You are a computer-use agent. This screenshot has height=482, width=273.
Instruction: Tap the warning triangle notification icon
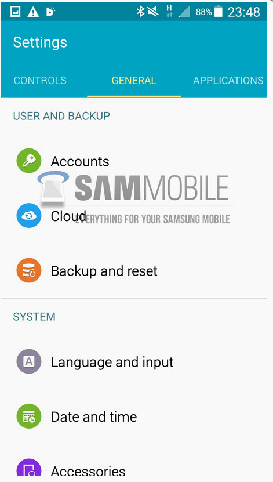tap(33, 12)
